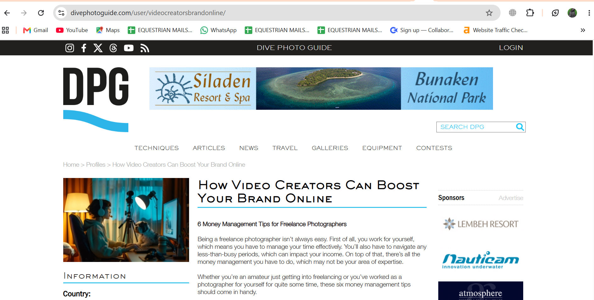
Task: Open the video creator profile image
Action: (126, 220)
